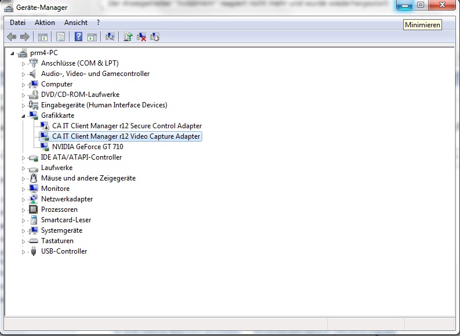This screenshot has height=336, width=460.
Task: Select the prm4-PC label
Action: [x=44, y=53]
